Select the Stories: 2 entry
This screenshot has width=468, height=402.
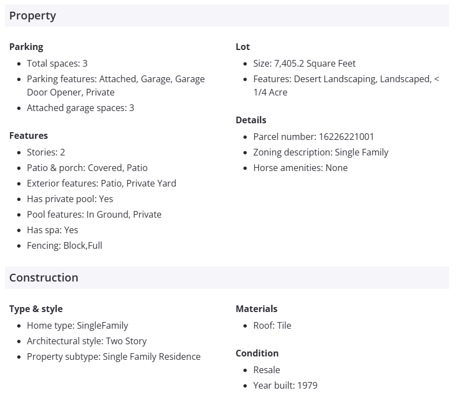pos(46,152)
